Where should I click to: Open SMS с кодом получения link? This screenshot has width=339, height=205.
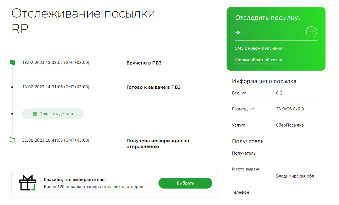click(x=259, y=48)
